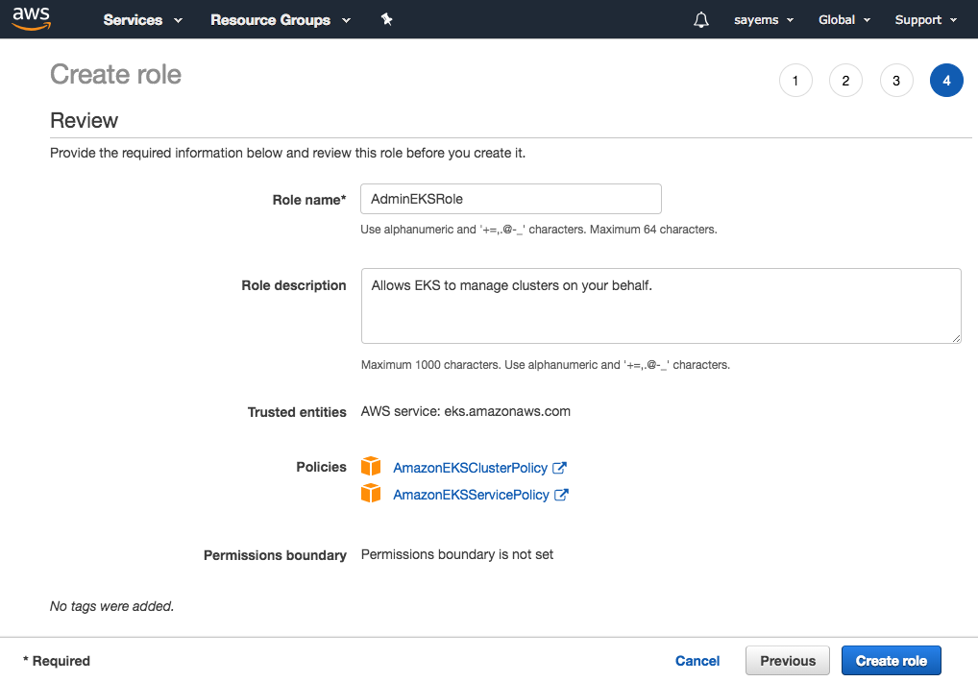Open the notifications bell icon
The width and height of the screenshot is (978, 682).
pos(701,20)
